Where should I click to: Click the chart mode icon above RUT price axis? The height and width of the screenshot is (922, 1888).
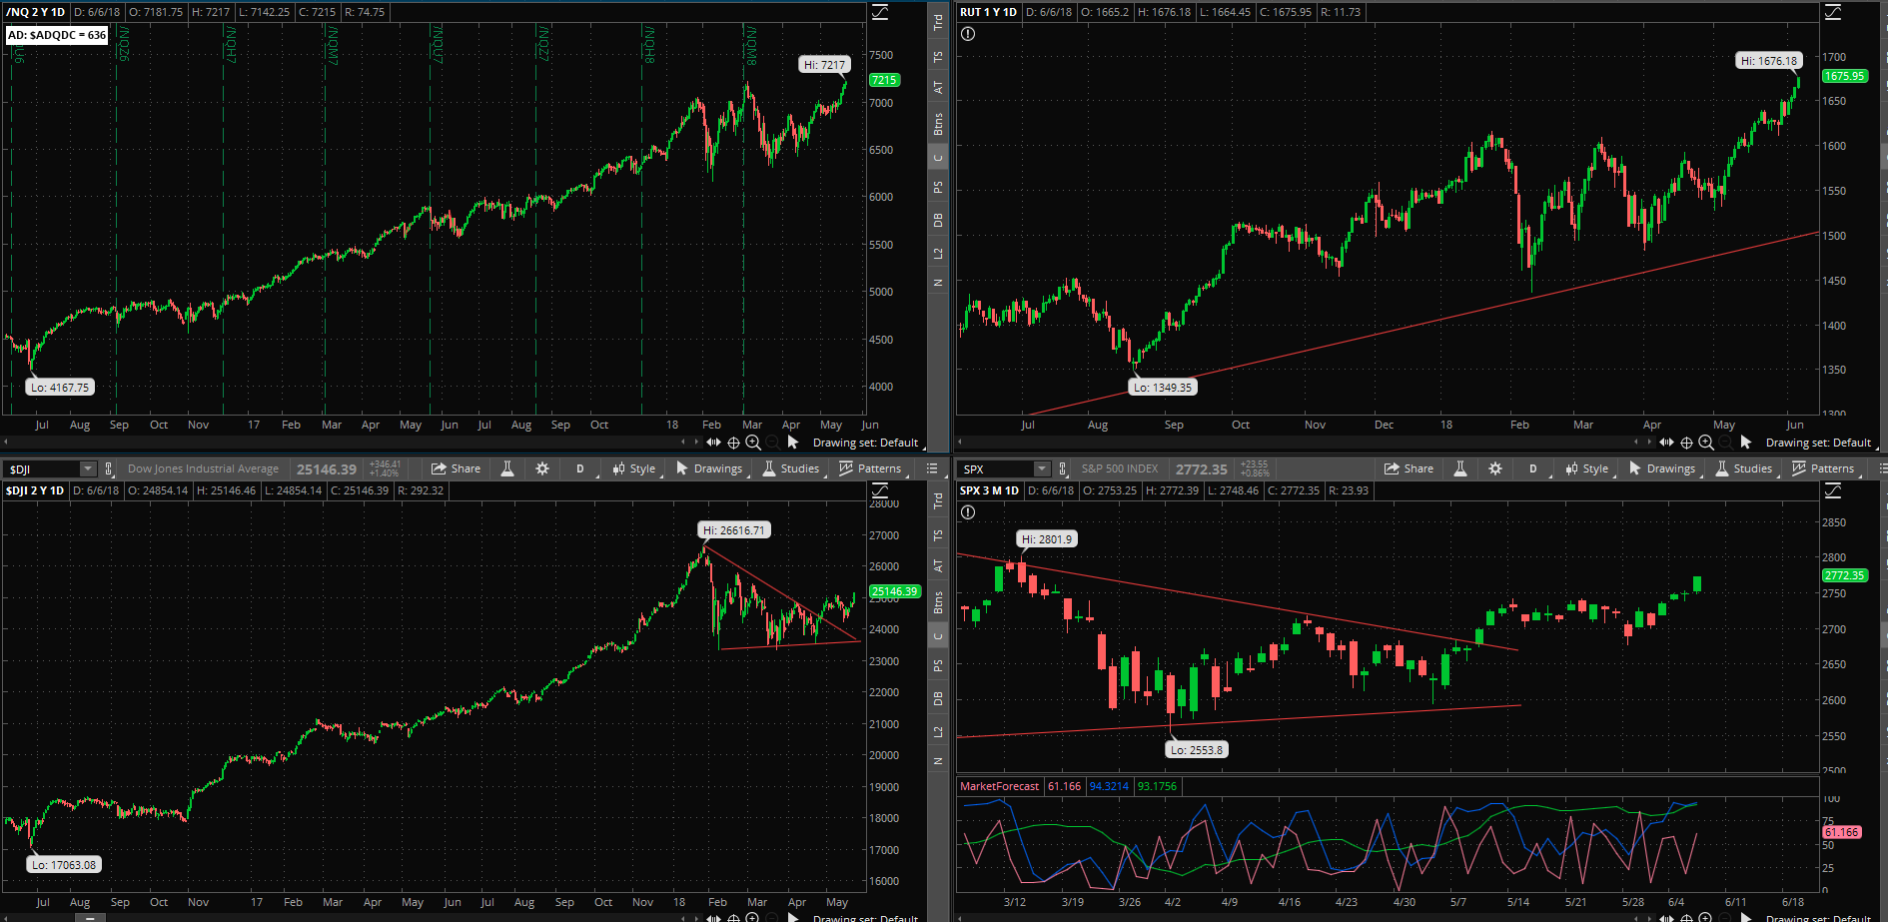[x=1833, y=12]
